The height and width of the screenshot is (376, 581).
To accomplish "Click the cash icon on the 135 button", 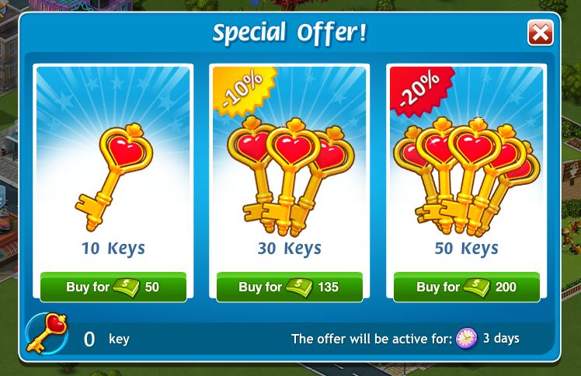I will (x=299, y=287).
